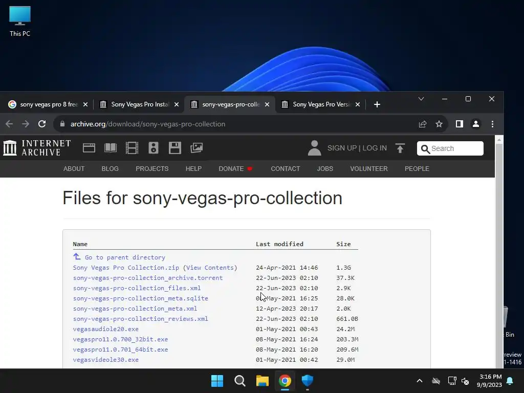524x393 pixels.
Task: Open BLOG in Archive nav
Action: (110, 169)
